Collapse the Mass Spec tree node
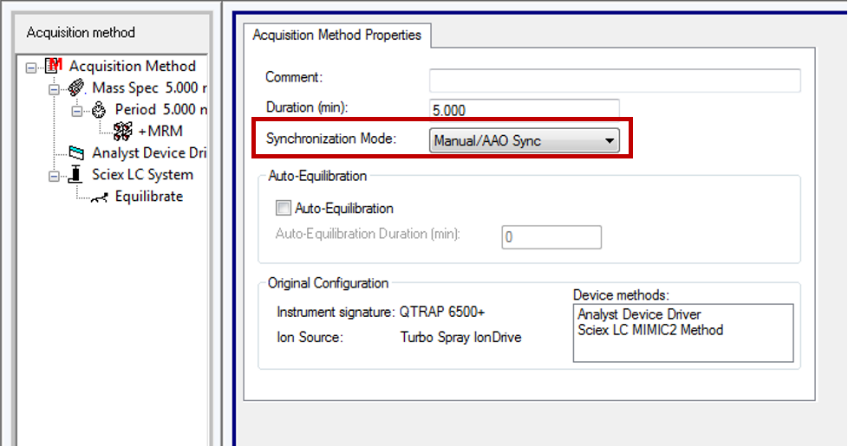Screen dimensions: 848x446 (x=55, y=88)
